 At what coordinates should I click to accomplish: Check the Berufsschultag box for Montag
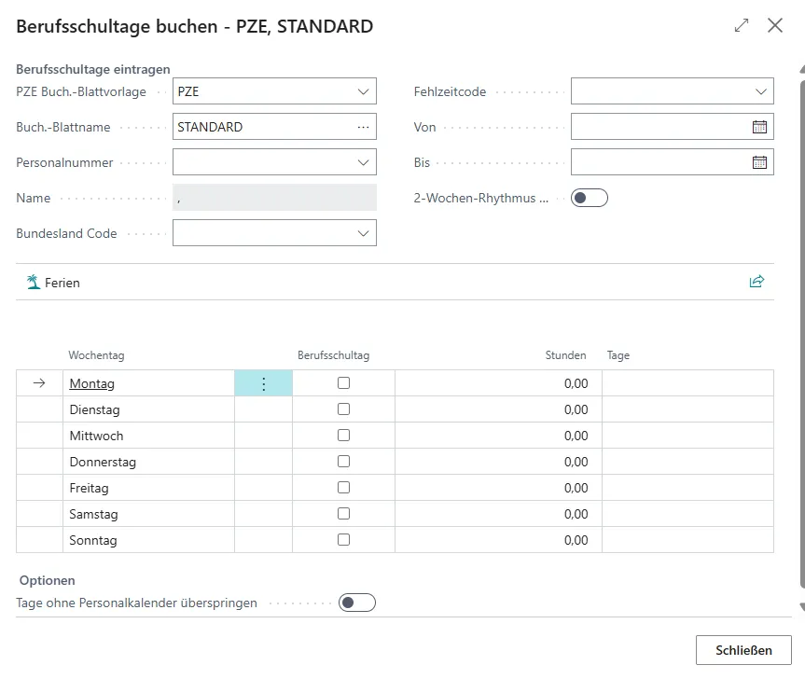(x=342, y=383)
